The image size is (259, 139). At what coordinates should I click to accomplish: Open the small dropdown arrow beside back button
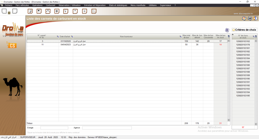click(9, 13)
